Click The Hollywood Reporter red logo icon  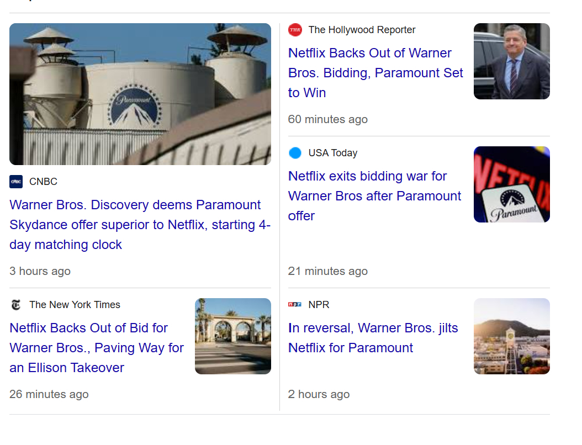295,30
